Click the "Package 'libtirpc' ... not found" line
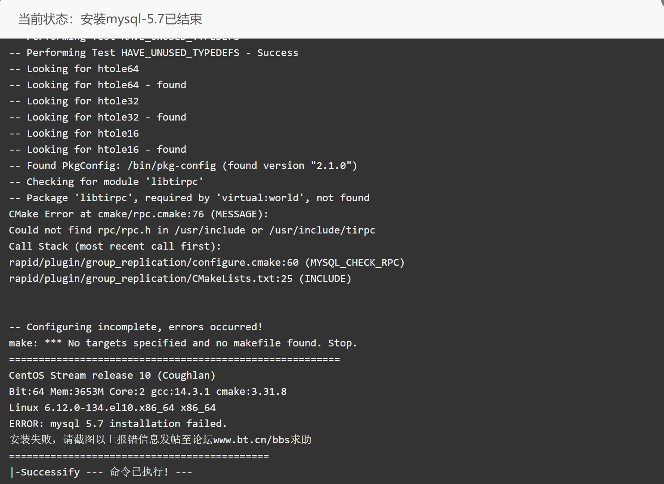The height and width of the screenshot is (484, 664). click(x=189, y=198)
